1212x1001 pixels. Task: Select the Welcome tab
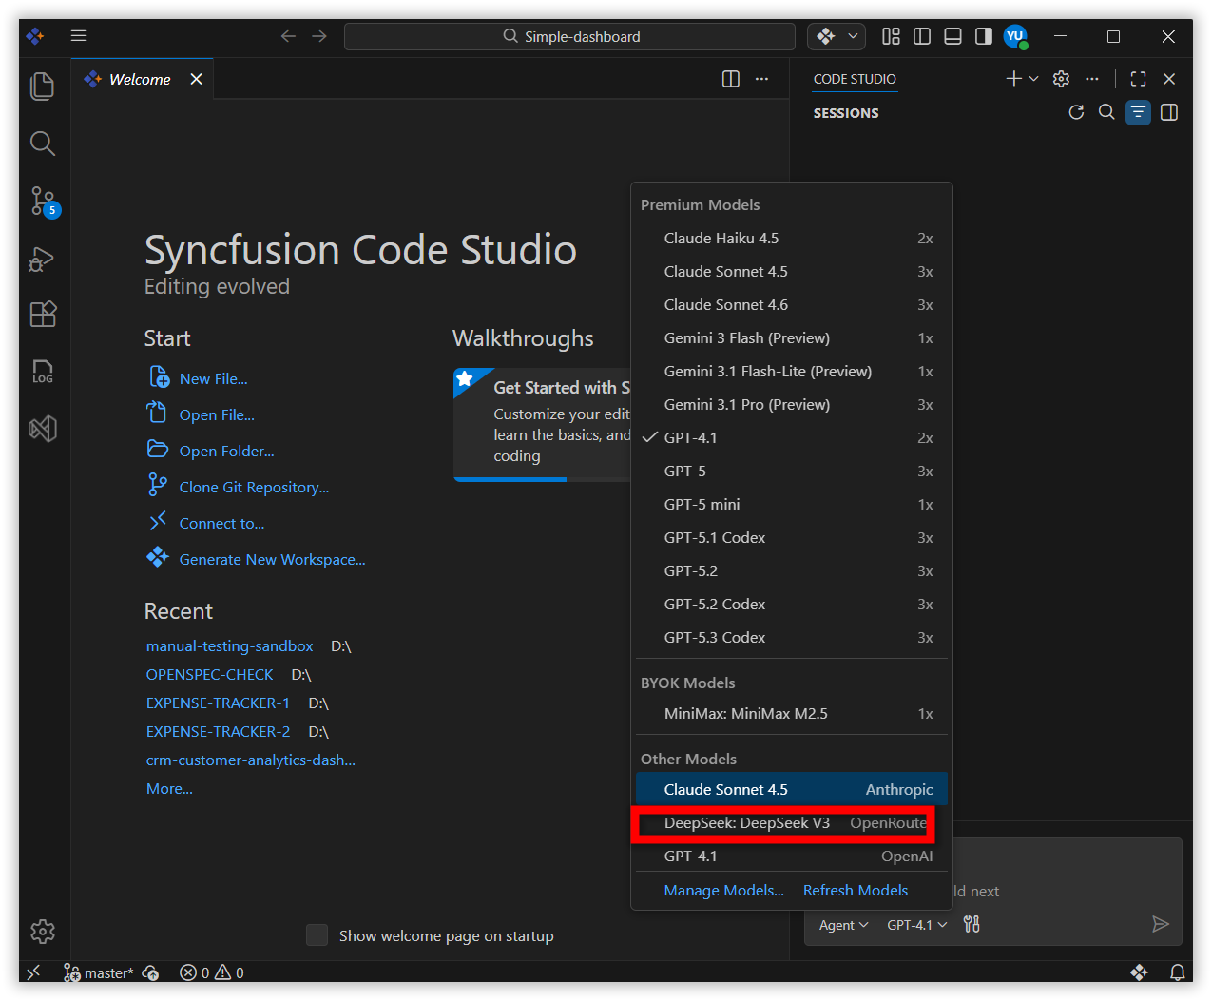(x=140, y=79)
